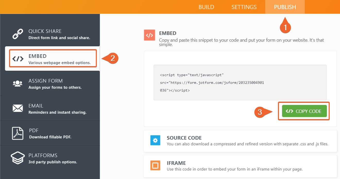
Task: Select the Source Code gear icon
Action: (x=155, y=140)
